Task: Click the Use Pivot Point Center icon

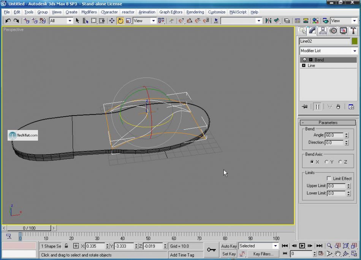Action: (161, 21)
